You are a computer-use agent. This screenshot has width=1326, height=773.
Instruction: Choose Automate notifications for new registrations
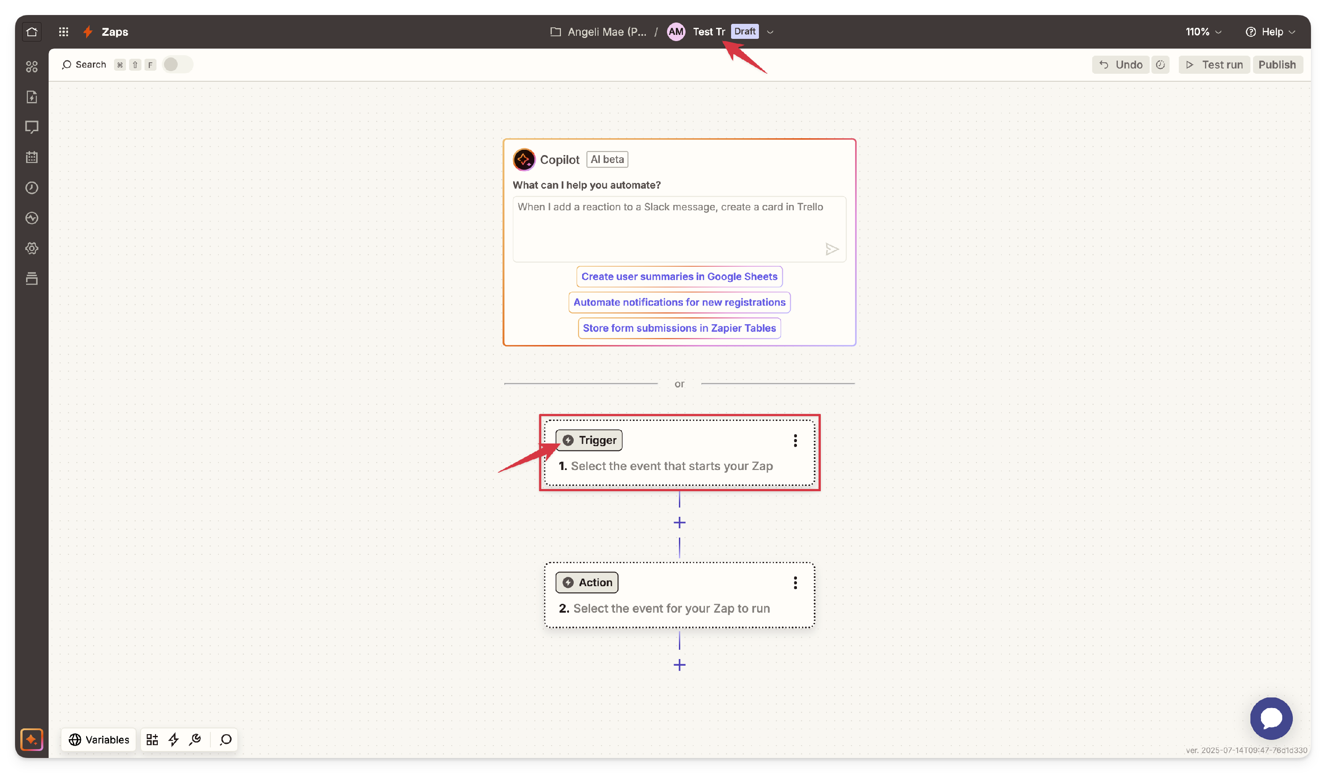click(679, 303)
